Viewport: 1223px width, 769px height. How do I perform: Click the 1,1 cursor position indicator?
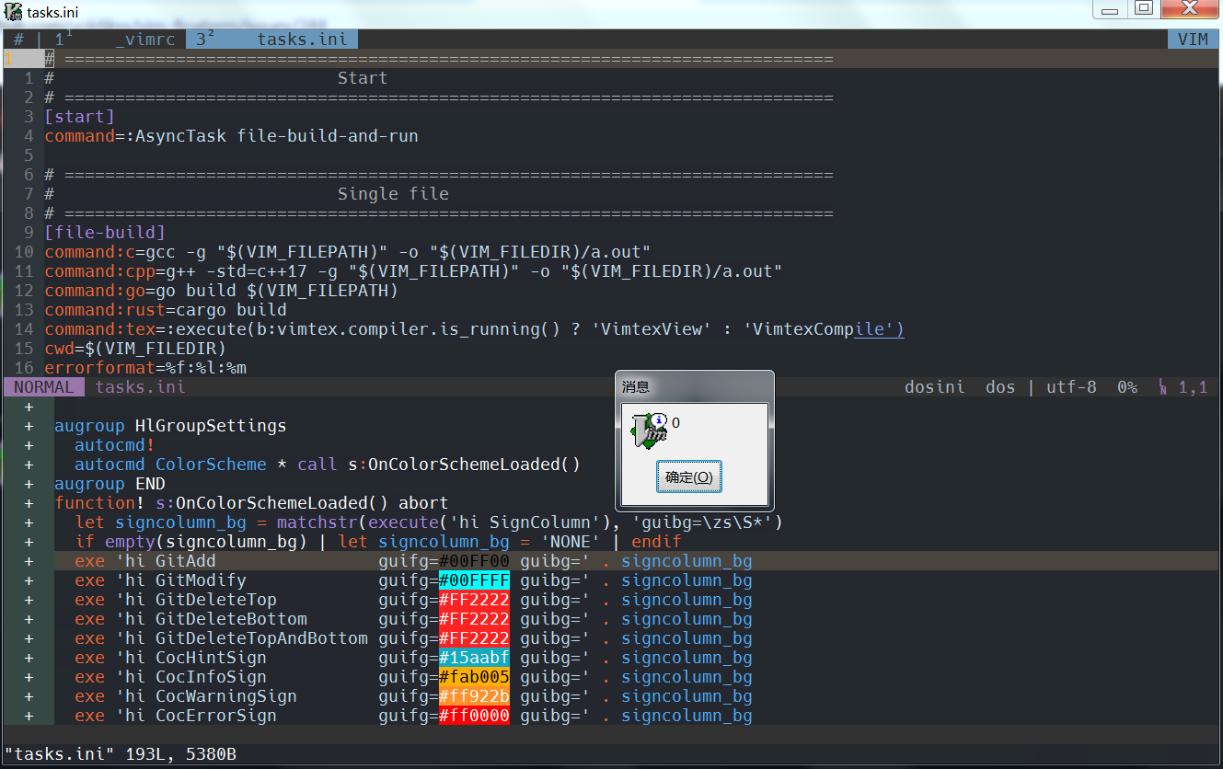pyautogui.click(x=1191, y=386)
